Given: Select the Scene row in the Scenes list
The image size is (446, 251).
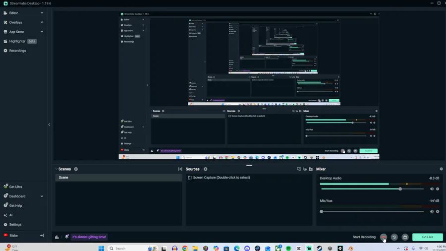Looking at the screenshot, I should click(118, 177).
